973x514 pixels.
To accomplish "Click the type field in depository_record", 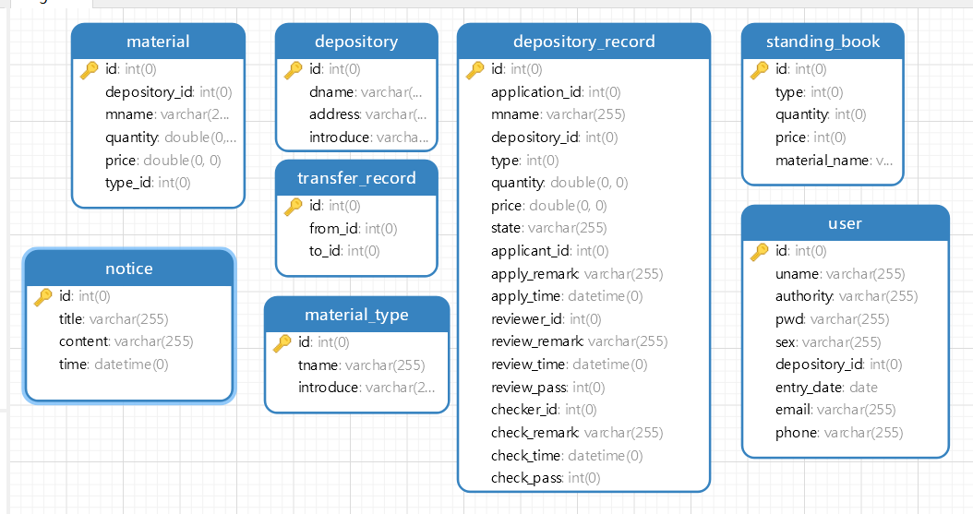I will (x=525, y=161).
